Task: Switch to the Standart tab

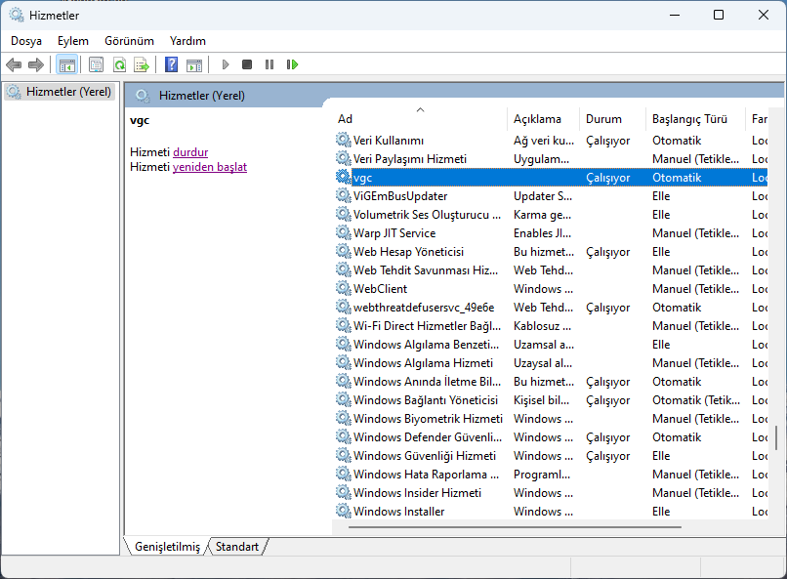Action: pyautogui.click(x=237, y=547)
